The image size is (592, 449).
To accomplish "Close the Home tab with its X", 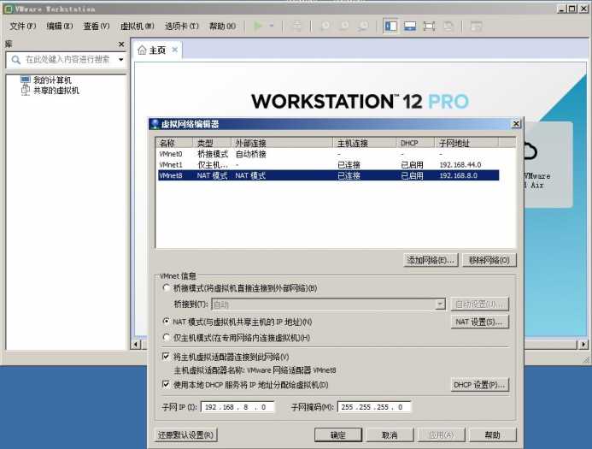I will [175, 50].
